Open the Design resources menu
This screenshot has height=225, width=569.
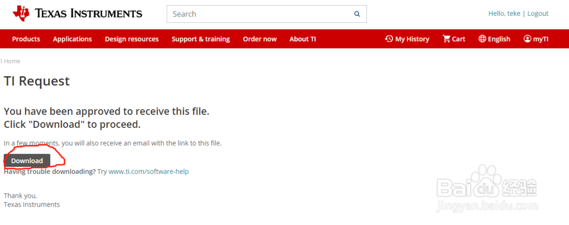tap(132, 39)
